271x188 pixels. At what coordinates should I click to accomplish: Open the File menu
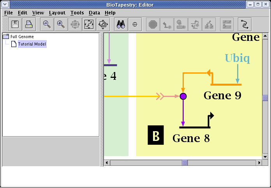8,13
